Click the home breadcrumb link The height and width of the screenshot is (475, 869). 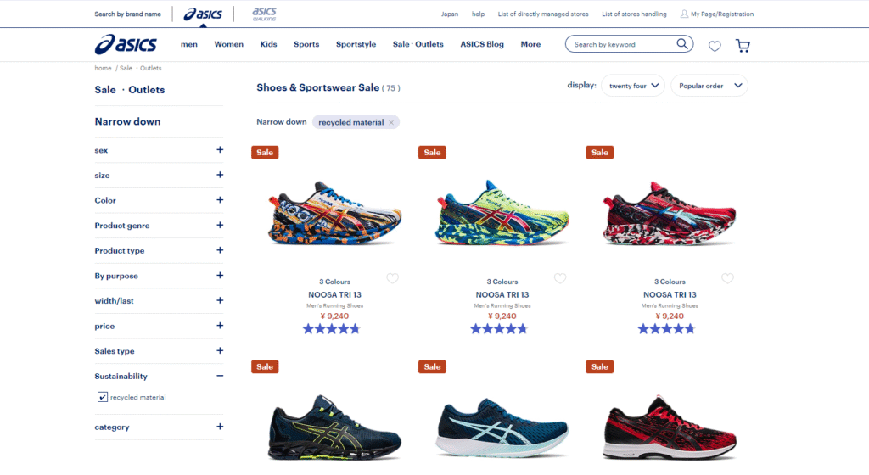103,68
